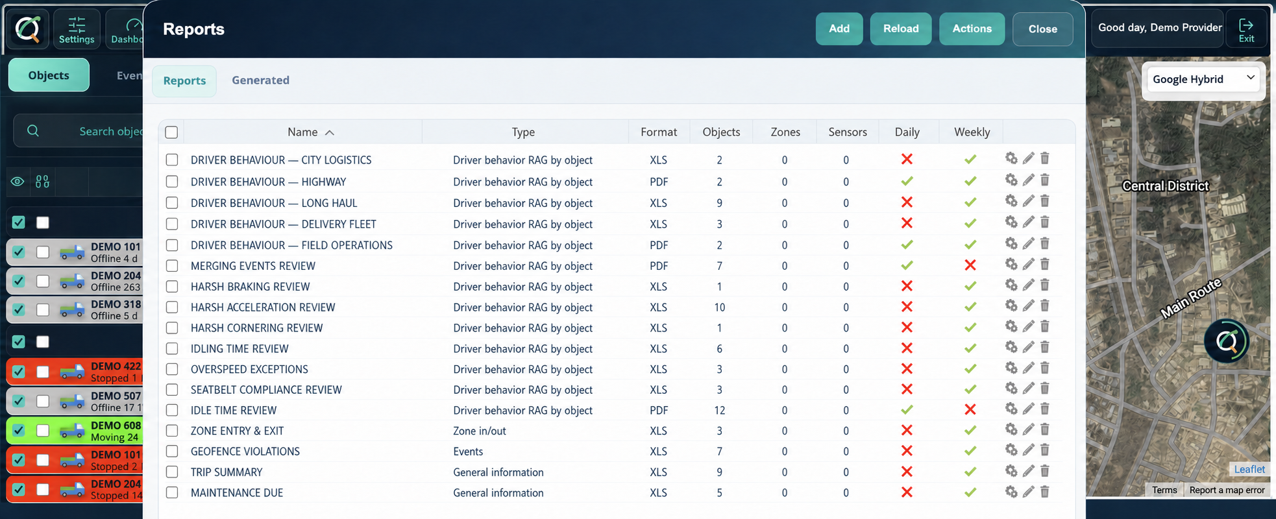Delete the MAINTENANCE DUE report

1045,492
